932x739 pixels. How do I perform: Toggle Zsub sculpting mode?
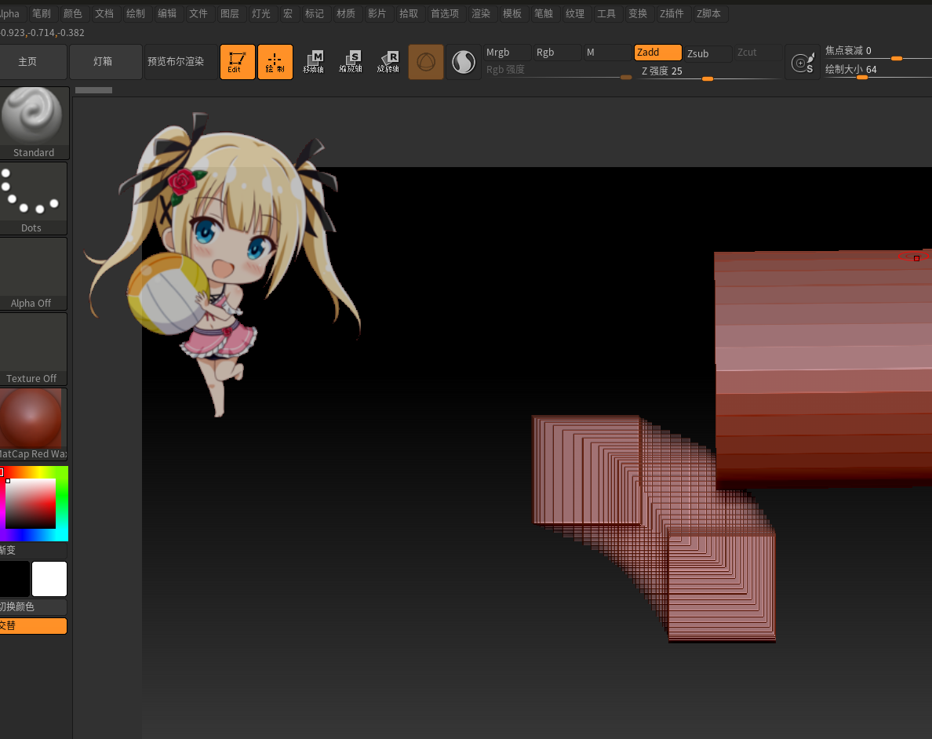pyautogui.click(x=708, y=53)
